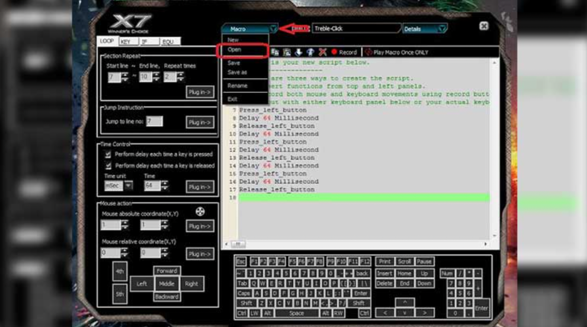Switch to the KEY tab
The image size is (587, 327).
click(128, 42)
